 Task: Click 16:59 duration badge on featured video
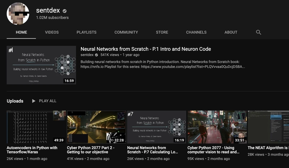[x=69, y=81]
